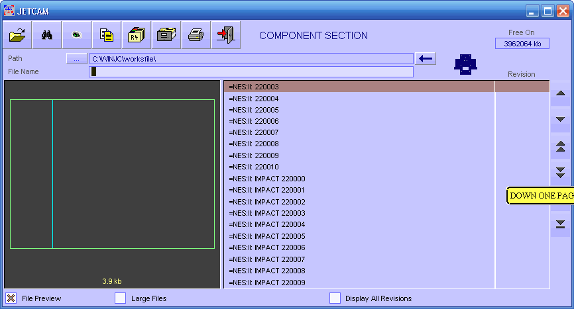Maximize the JETCAM window
Image resolution: width=574 pixels, height=309 pixels.
[x=547, y=11]
